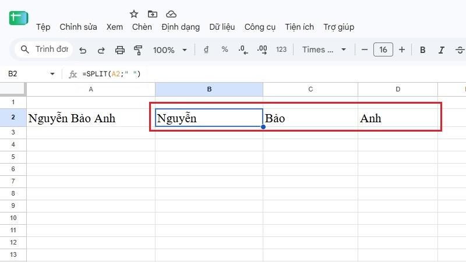The width and height of the screenshot is (466, 262).
Task: Star this spreadsheet
Action: point(134,14)
